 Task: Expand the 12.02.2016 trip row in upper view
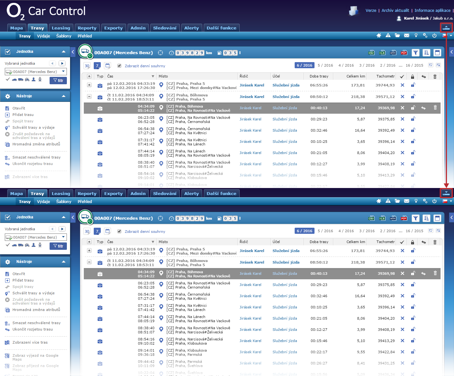[x=89, y=85]
